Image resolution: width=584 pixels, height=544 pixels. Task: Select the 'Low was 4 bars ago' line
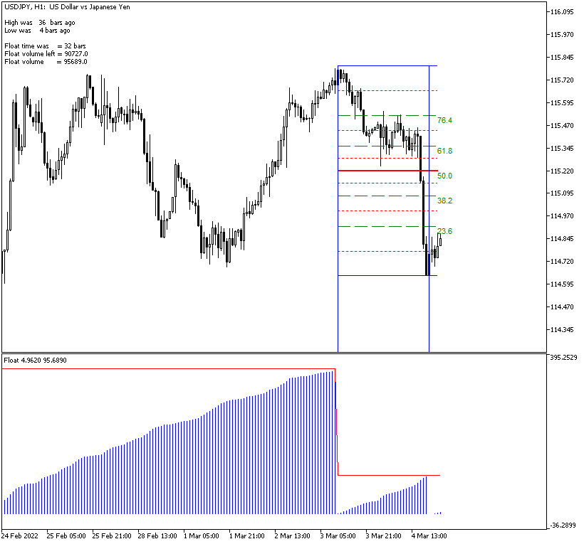[x=37, y=31]
